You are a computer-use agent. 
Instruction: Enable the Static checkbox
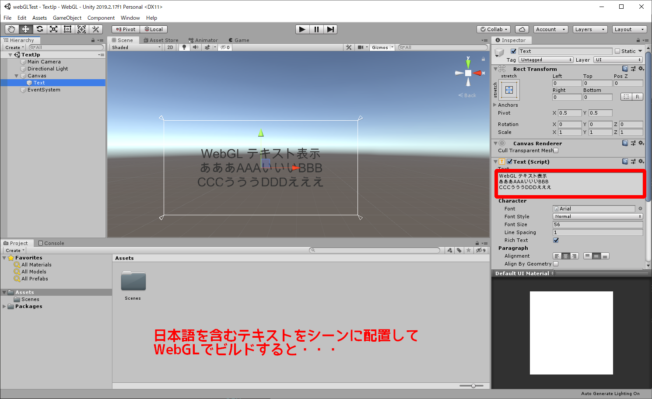pyautogui.click(x=617, y=51)
